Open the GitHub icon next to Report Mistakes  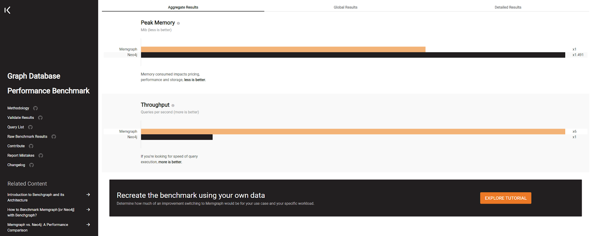coord(41,155)
